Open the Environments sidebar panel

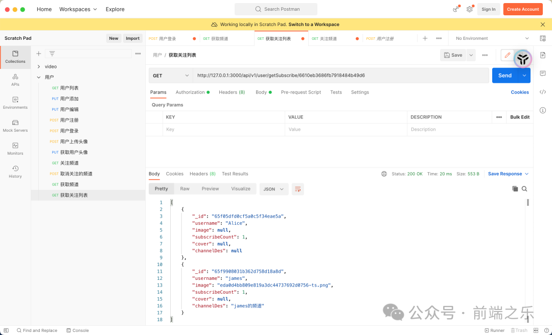click(15, 103)
